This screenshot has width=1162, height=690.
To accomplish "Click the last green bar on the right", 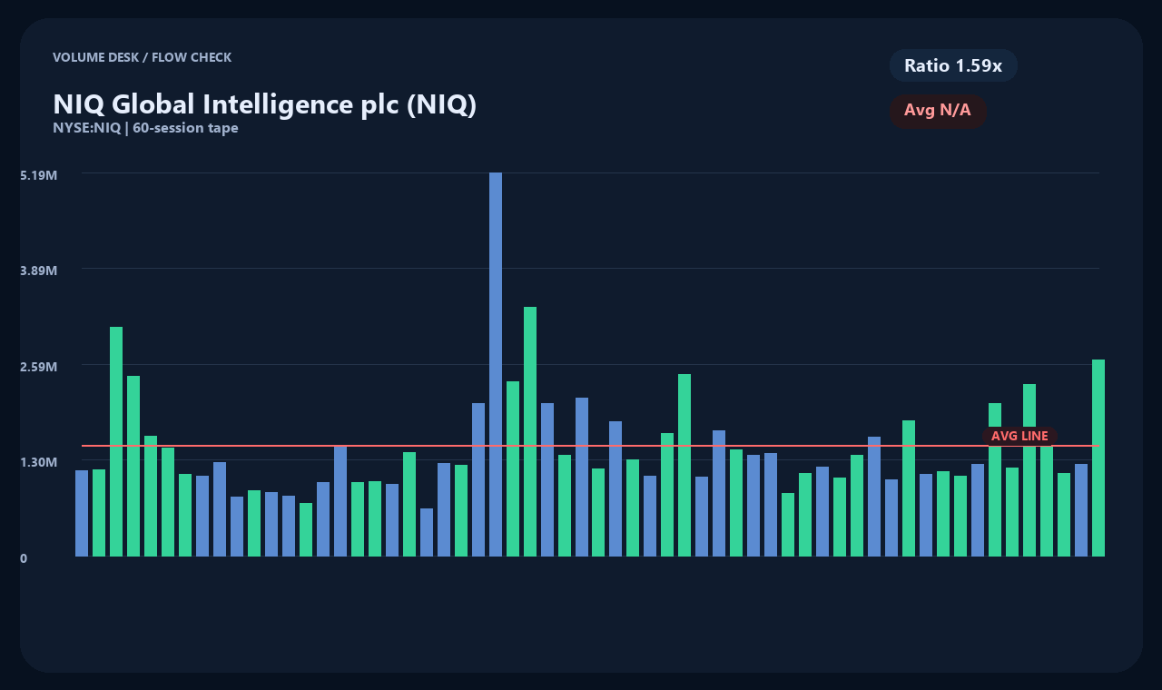I will (1098, 458).
